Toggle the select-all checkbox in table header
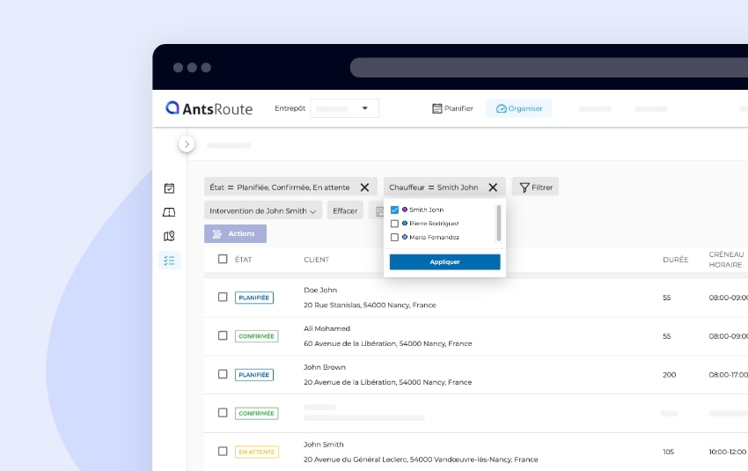The height and width of the screenshot is (471, 748). pyautogui.click(x=223, y=259)
